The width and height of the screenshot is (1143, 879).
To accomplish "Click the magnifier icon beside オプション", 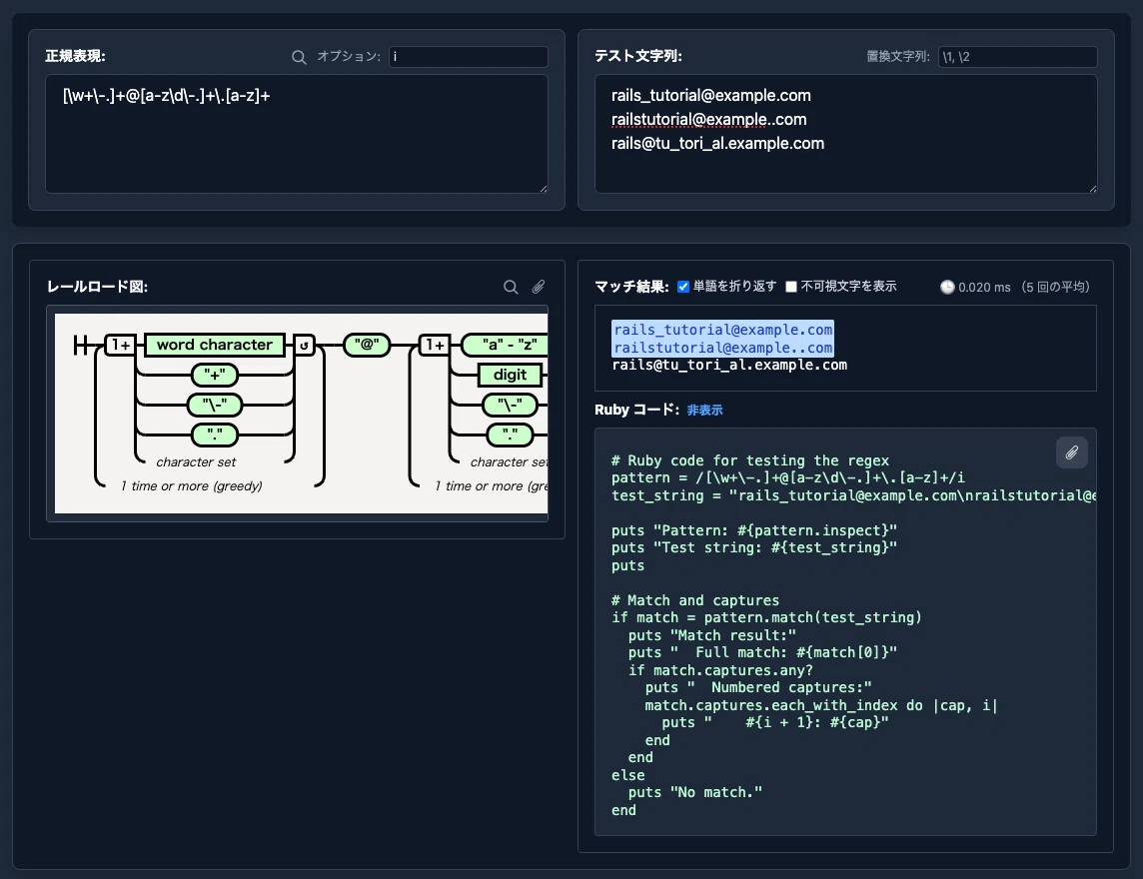I will click(299, 57).
